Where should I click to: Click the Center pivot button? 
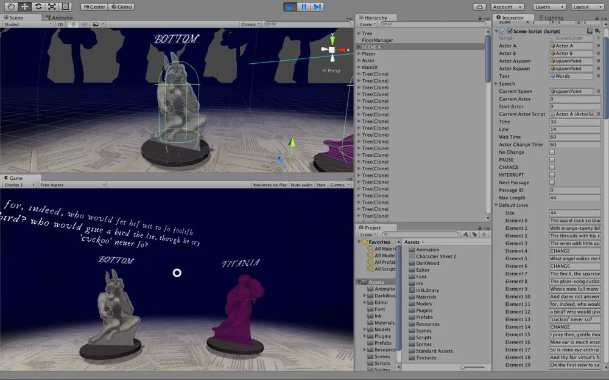[x=94, y=7]
